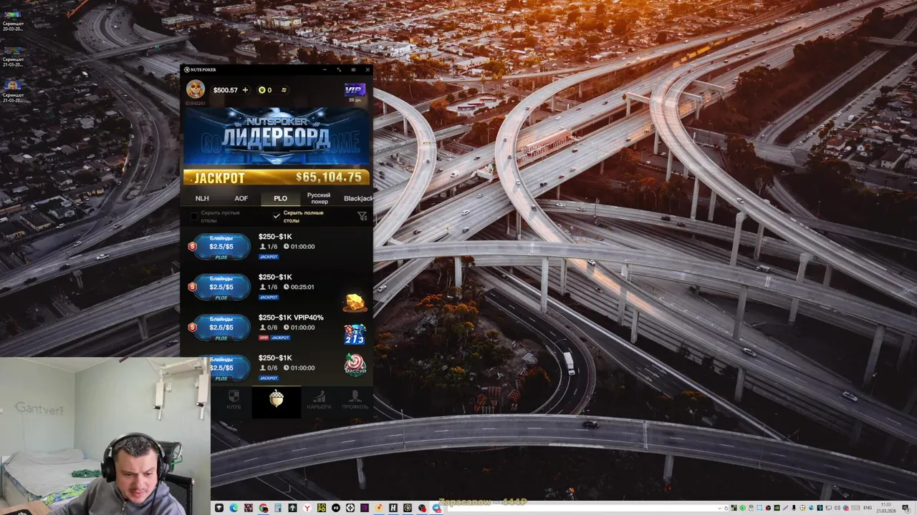Switch to the NLH tab
Viewport: 917px width, 515px height.
pos(202,198)
